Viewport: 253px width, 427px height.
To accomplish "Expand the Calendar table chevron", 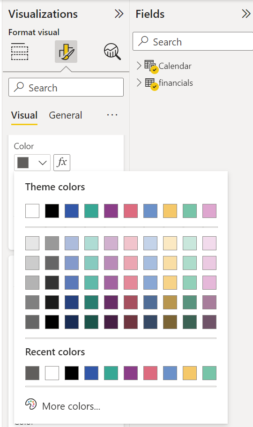I will pos(139,66).
